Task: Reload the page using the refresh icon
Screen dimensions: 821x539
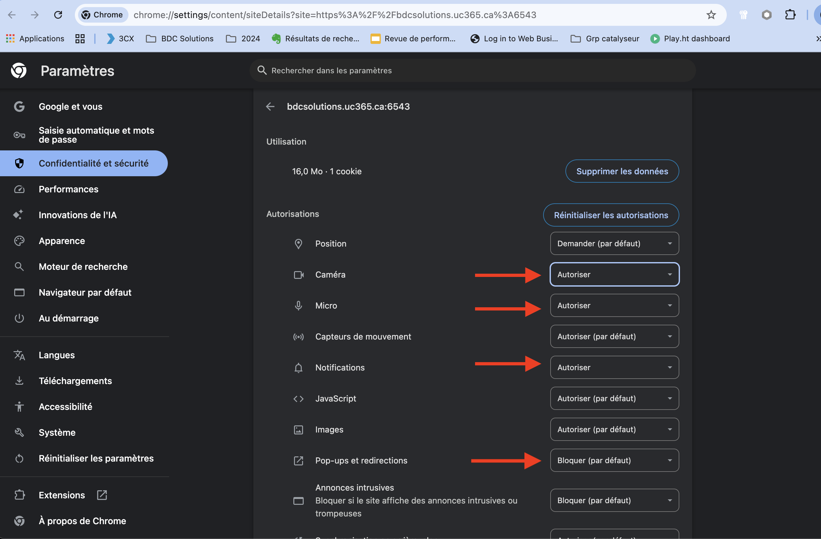Action: [58, 15]
